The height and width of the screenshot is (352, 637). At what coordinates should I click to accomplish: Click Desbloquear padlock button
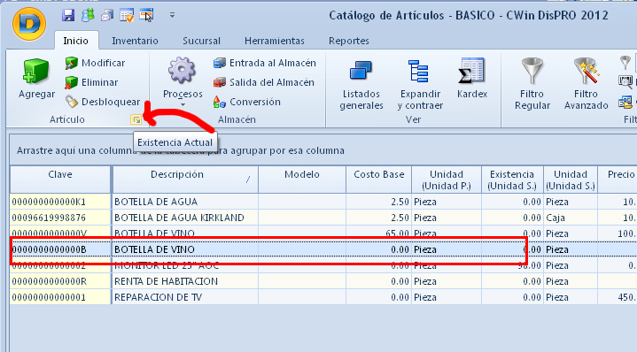point(103,102)
